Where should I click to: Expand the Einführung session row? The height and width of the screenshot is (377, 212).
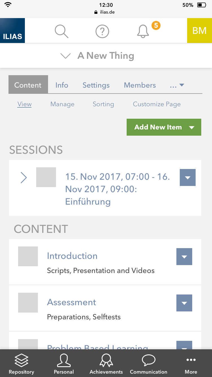point(24,178)
